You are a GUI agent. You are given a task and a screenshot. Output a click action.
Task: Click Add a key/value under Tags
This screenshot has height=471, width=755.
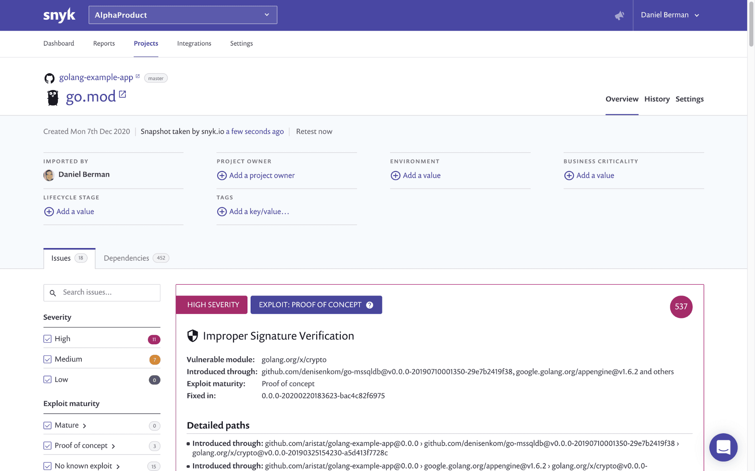[259, 212]
